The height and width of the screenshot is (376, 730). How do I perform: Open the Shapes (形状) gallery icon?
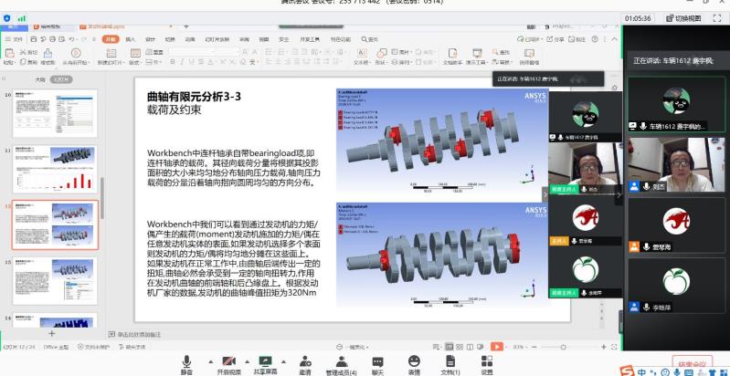pos(382,54)
